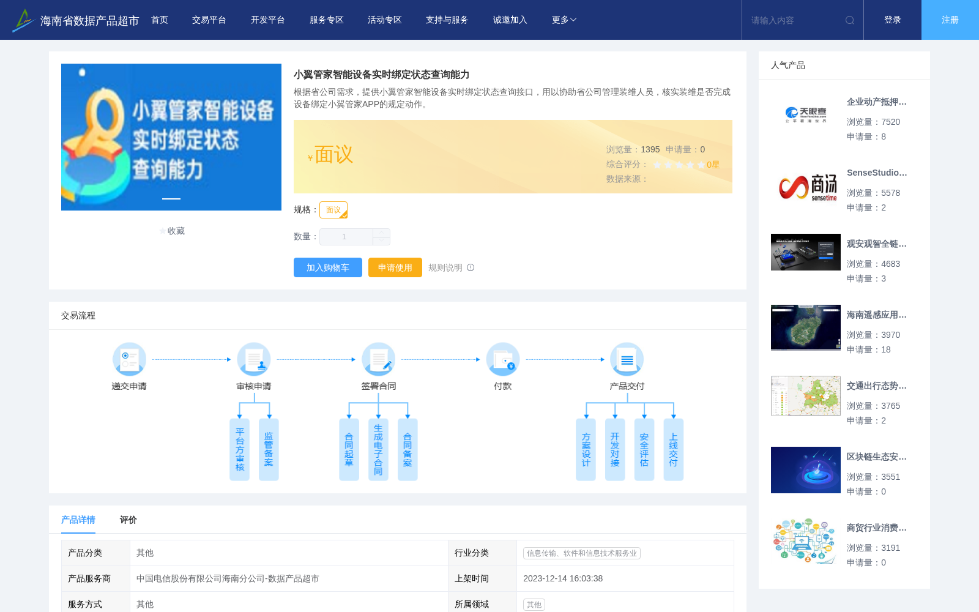The image size is (979, 612).
Task: Click the 合同起草 sub-step box
Action: [x=349, y=450]
